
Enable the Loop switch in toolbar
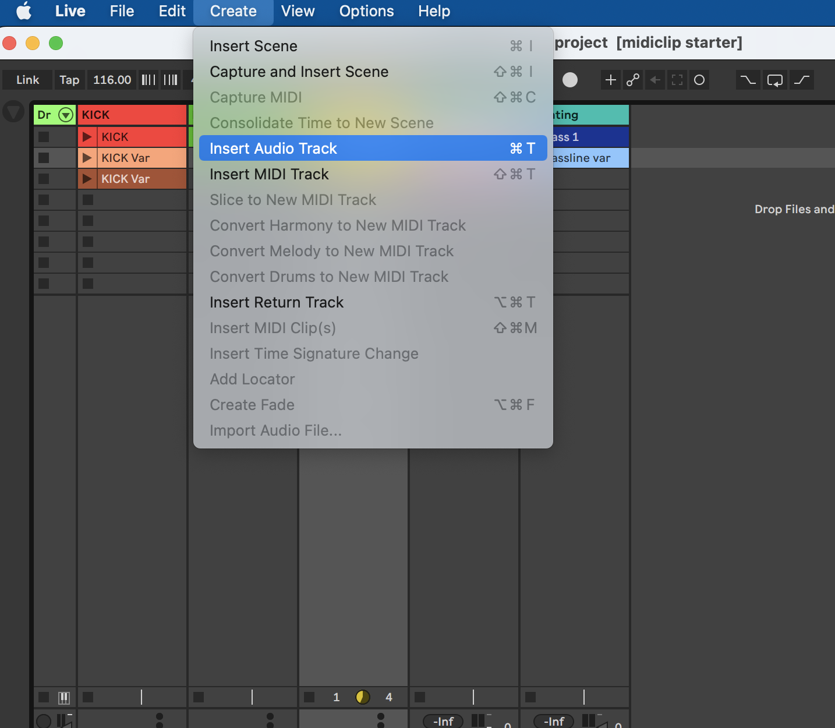pyautogui.click(x=774, y=80)
